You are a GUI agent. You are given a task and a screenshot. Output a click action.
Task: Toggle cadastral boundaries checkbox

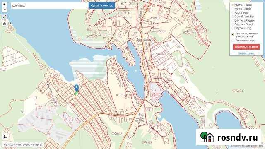tap(233, 34)
